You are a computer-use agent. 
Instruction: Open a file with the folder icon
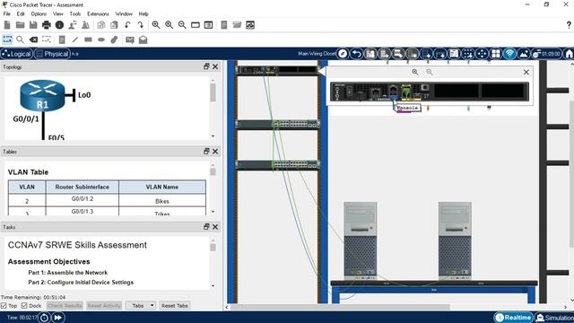pyautogui.click(x=20, y=25)
